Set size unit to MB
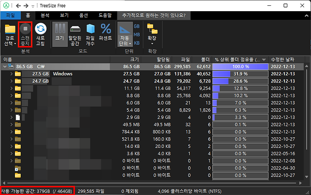Viewport: 311px width, 195px height. tap(136, 35)
